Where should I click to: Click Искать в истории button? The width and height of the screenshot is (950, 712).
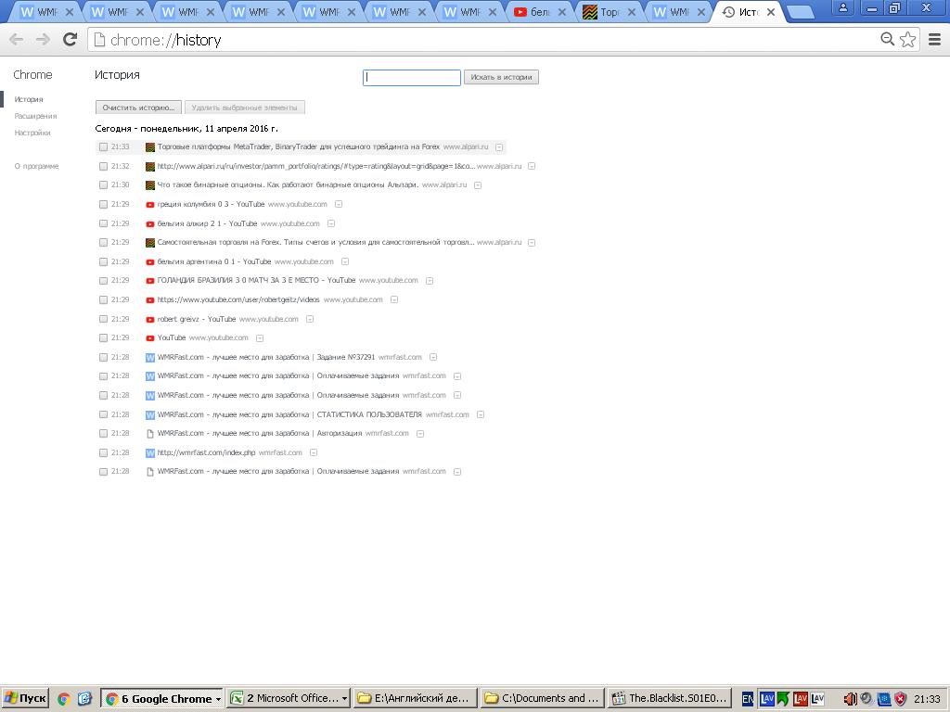click(x=501, y=77)
